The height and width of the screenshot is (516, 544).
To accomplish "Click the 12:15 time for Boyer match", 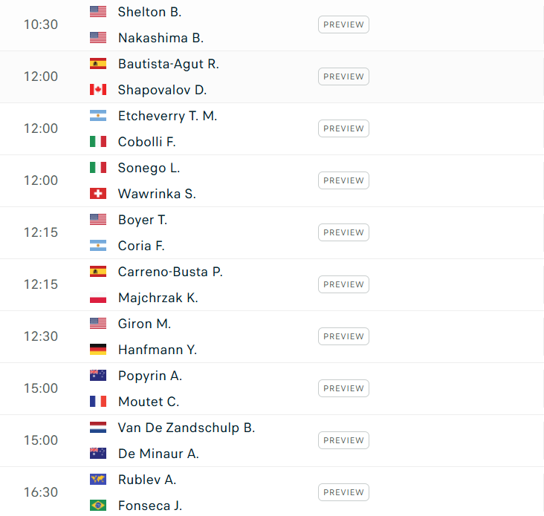I will click(40, 232).
